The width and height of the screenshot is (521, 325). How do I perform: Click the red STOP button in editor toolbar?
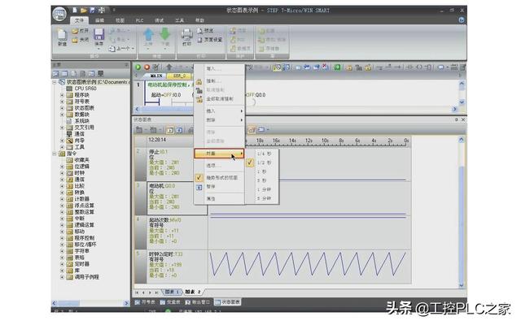(147, 67)
